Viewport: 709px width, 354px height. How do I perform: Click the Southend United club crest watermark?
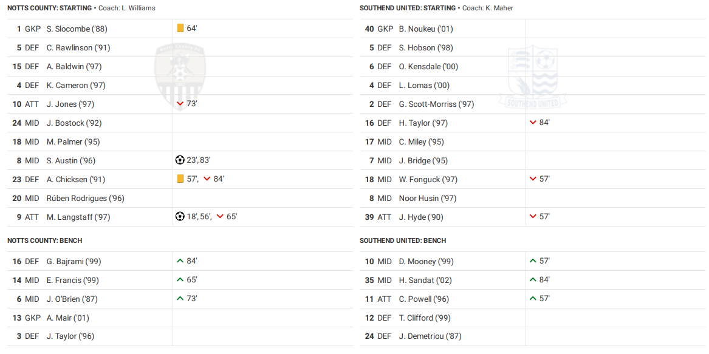point(533,77)
